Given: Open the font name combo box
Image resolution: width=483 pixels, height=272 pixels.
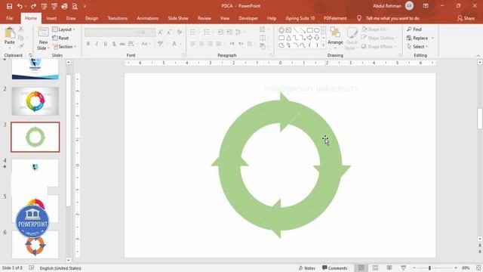Looking at the screenshot, I should coord(111,32).
